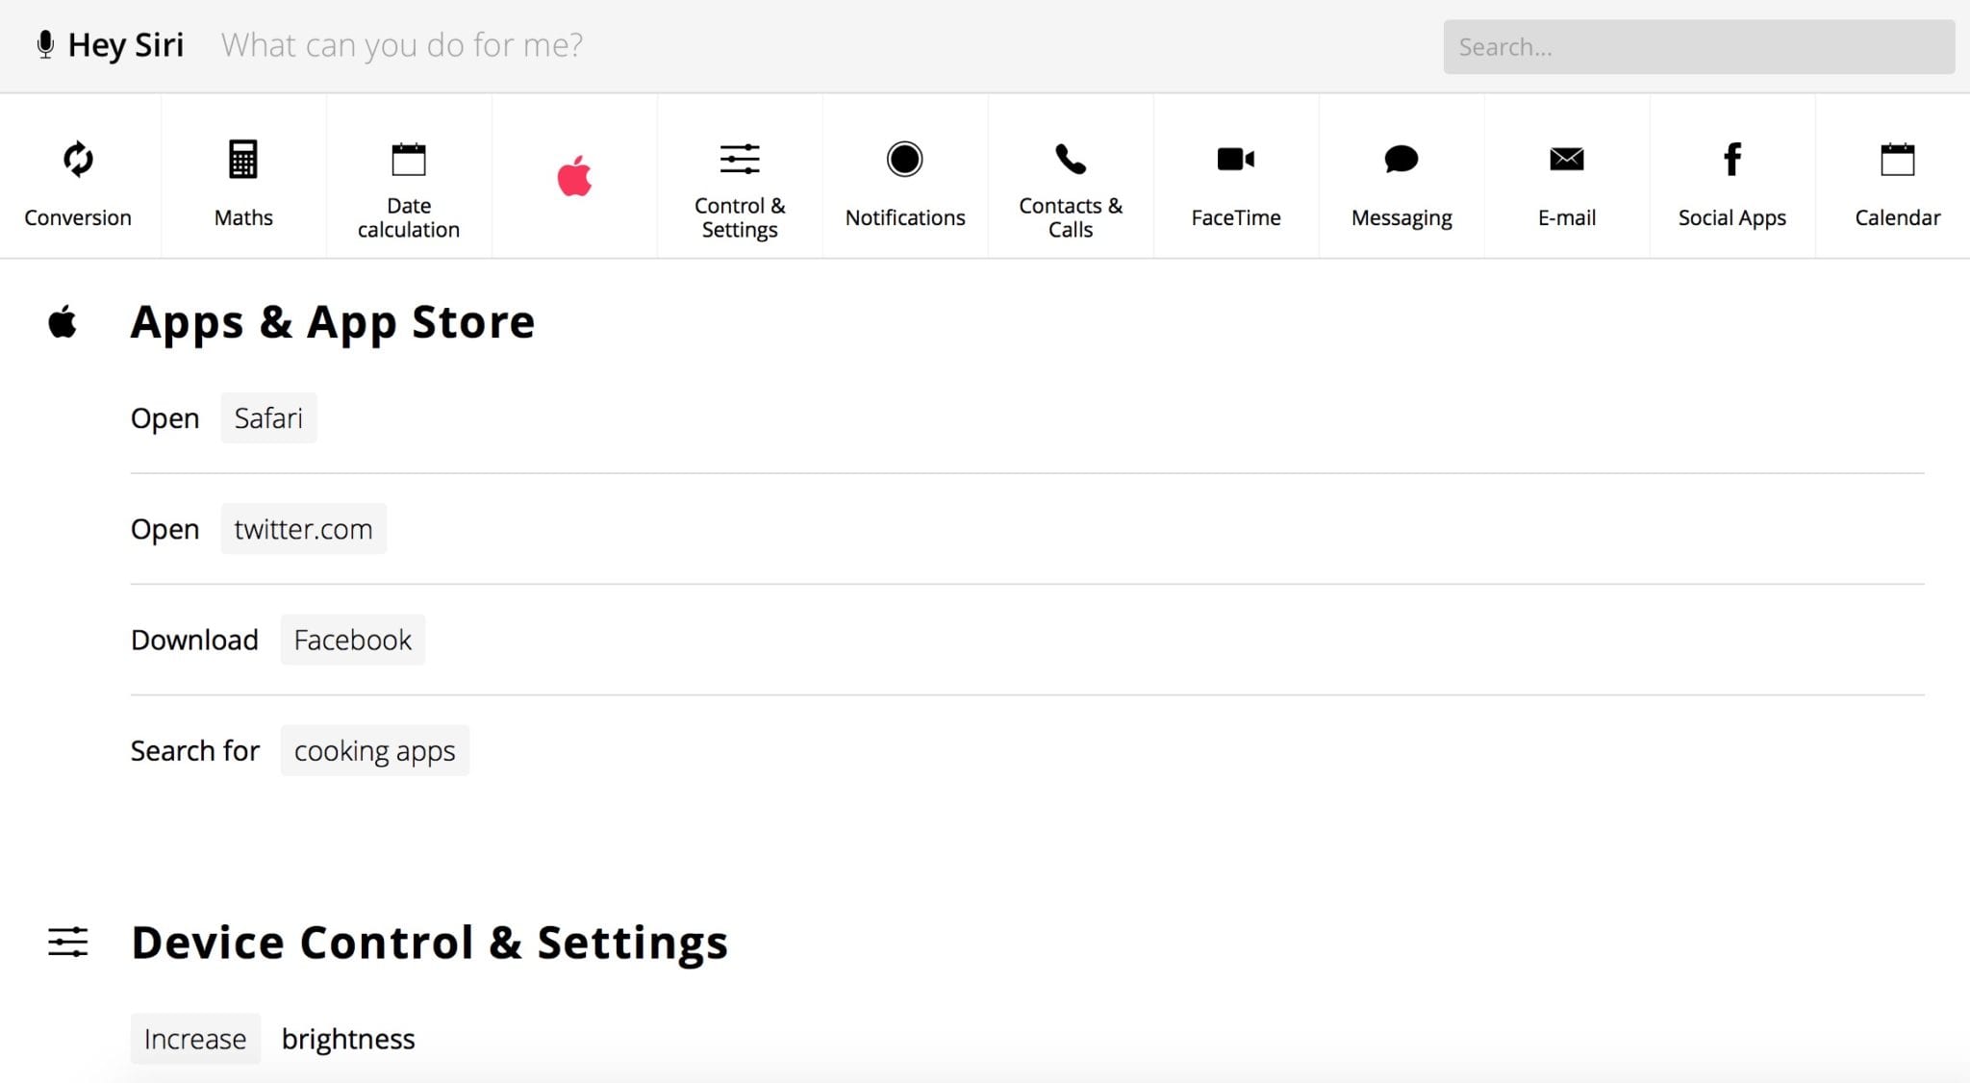The height and width of the screenshot is (1083, 1970).
Task: Select the Maths calculator icon
Action: coord(243,159)
